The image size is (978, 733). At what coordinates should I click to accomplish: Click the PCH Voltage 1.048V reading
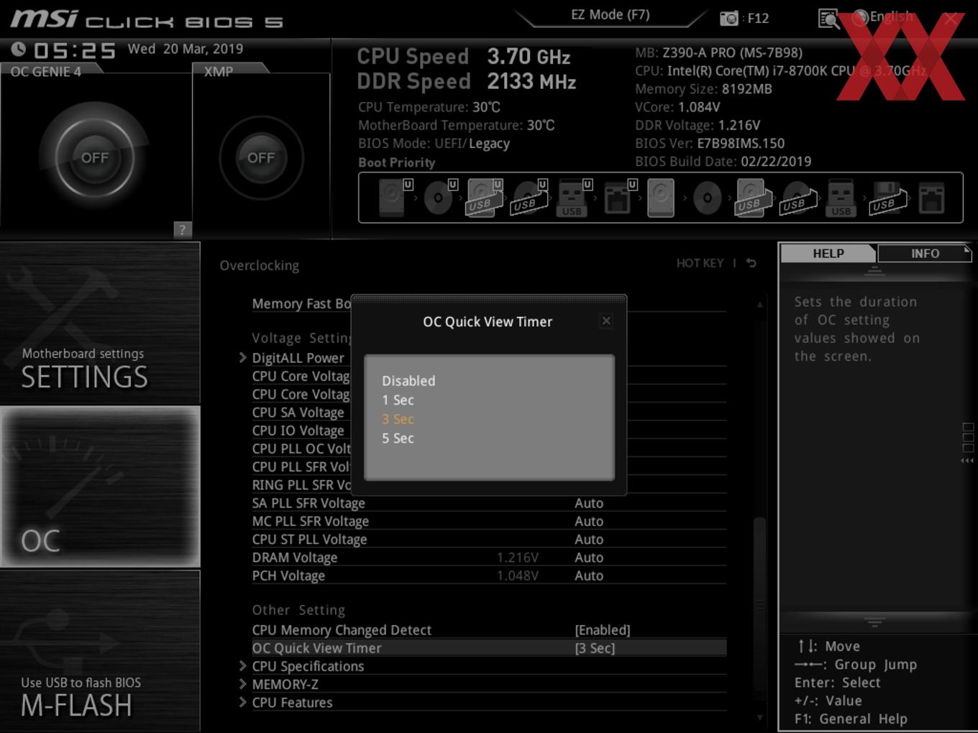pyautogui.click(x=517, y=576)
